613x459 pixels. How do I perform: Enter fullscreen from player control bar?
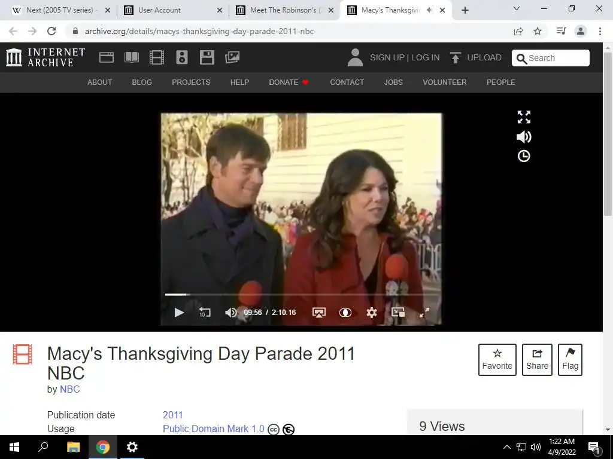424,312
